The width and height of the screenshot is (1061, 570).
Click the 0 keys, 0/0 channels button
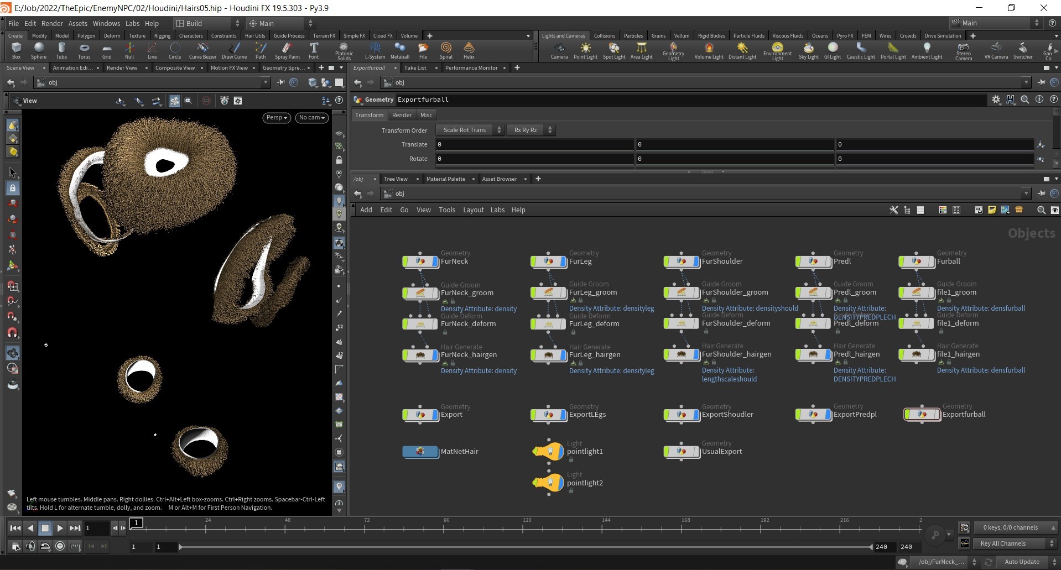point(1015,527)
